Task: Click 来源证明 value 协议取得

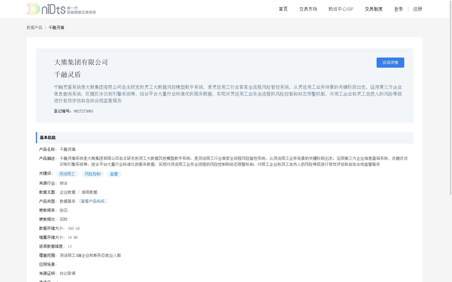Action: 68,273
